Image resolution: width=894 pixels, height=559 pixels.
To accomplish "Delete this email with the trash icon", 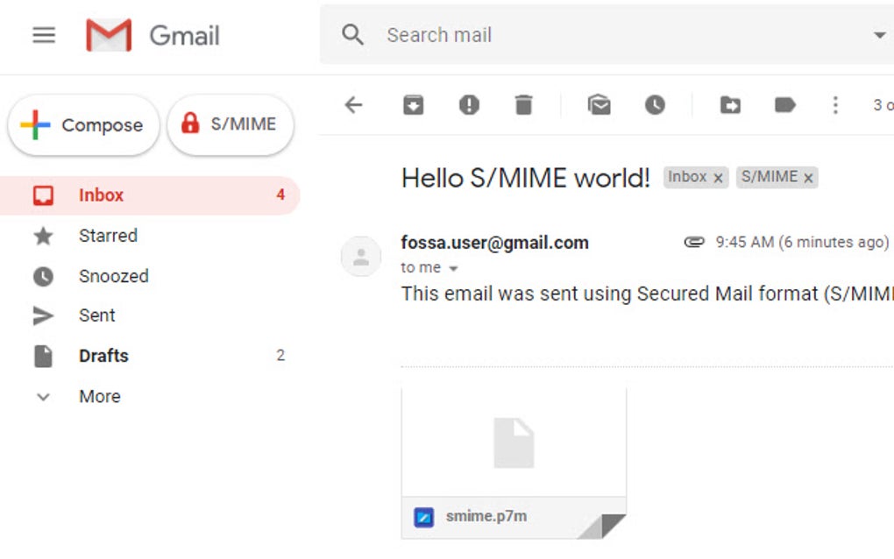I will [x=523, y=105].
